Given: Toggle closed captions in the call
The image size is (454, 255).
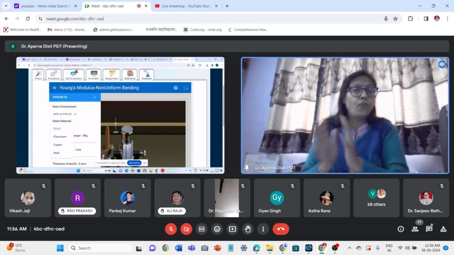Looking at the screenshot, I should click(202, 229).
